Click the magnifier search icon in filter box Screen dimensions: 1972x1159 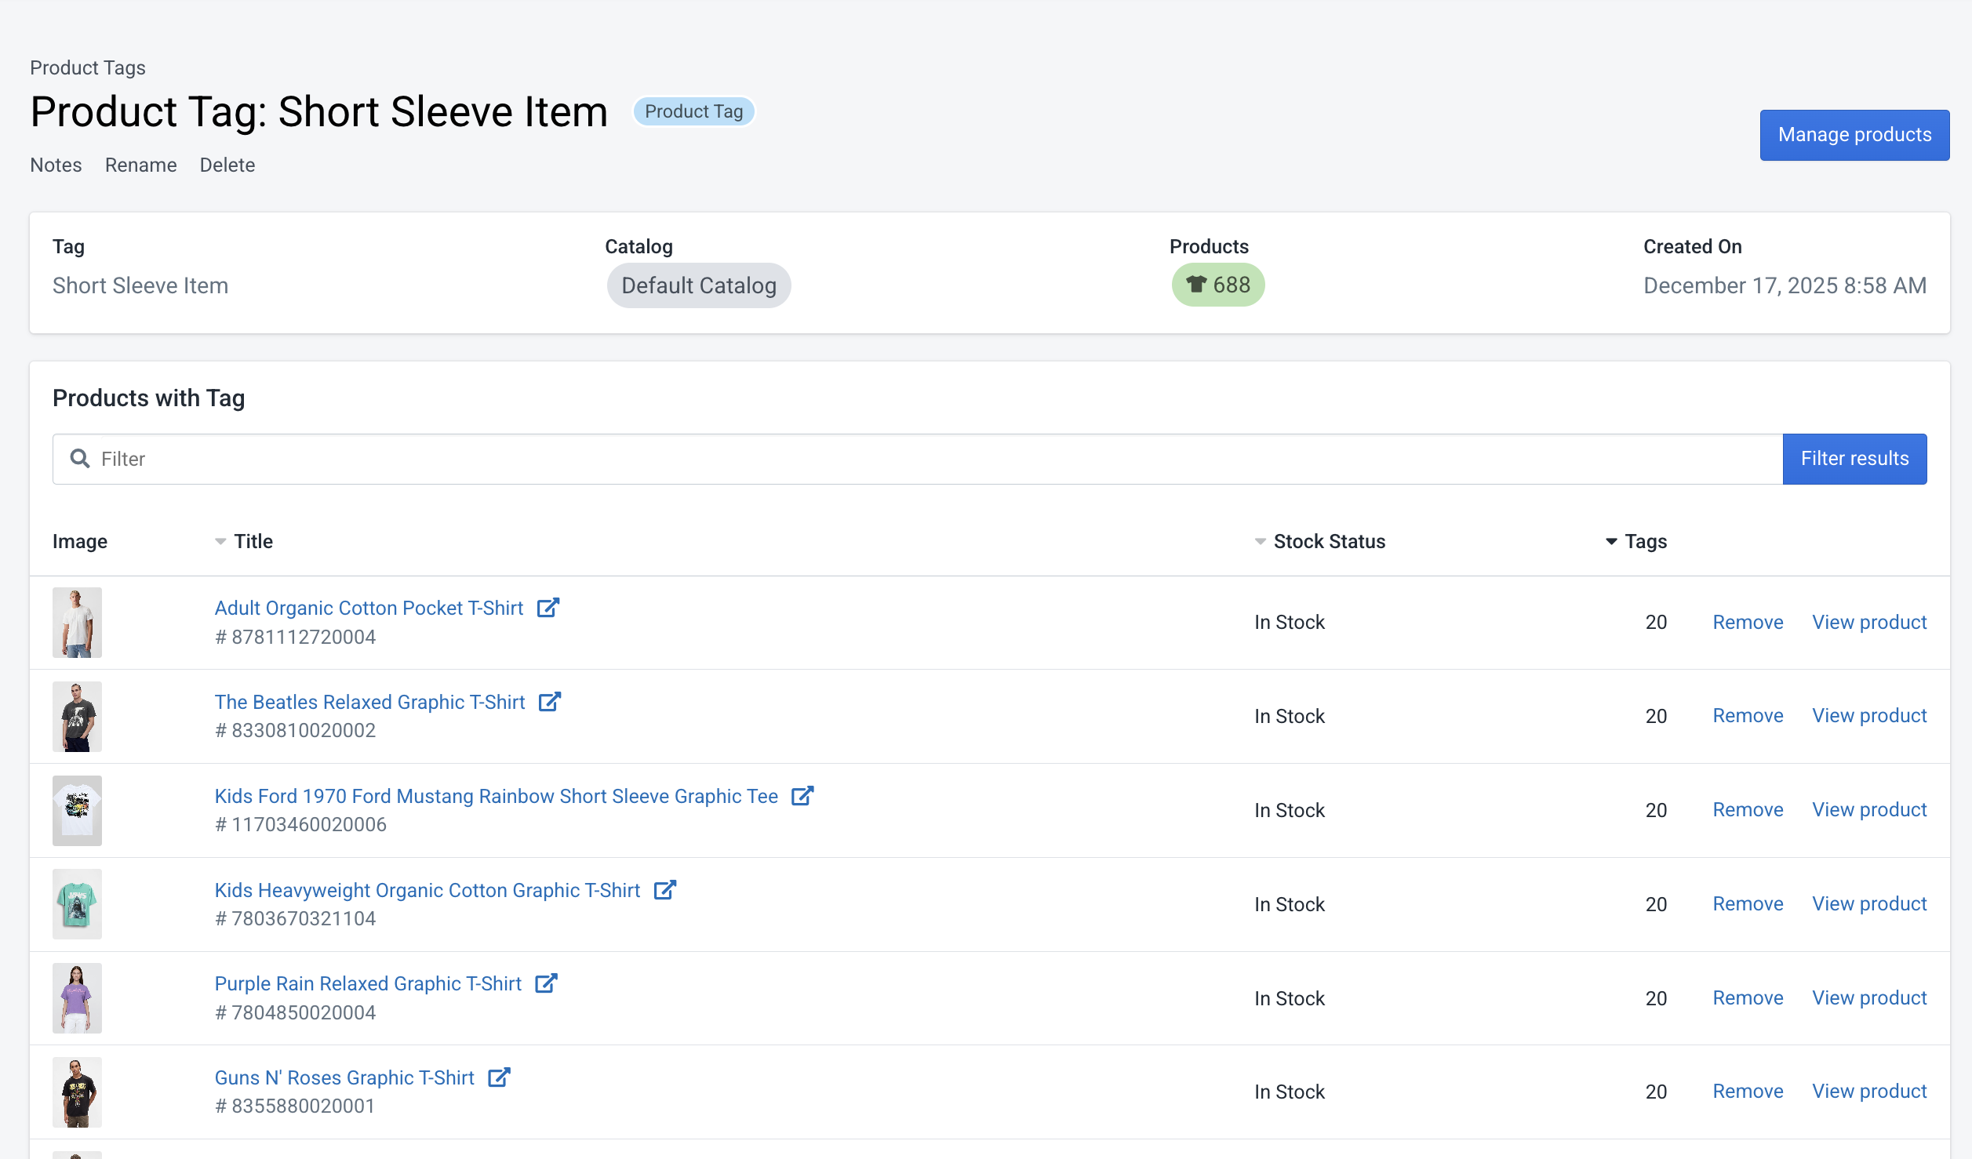[x=80, y=459]
